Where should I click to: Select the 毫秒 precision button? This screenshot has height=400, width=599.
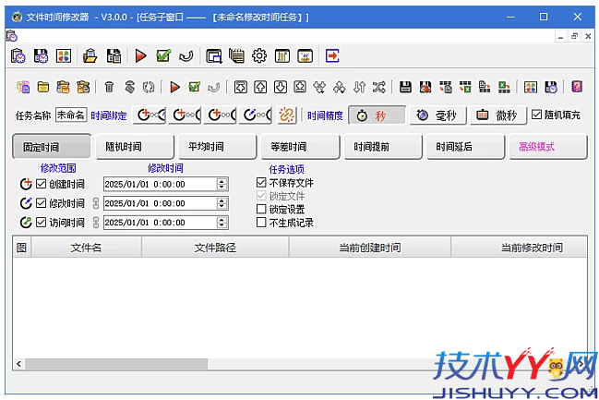[437, 115]
